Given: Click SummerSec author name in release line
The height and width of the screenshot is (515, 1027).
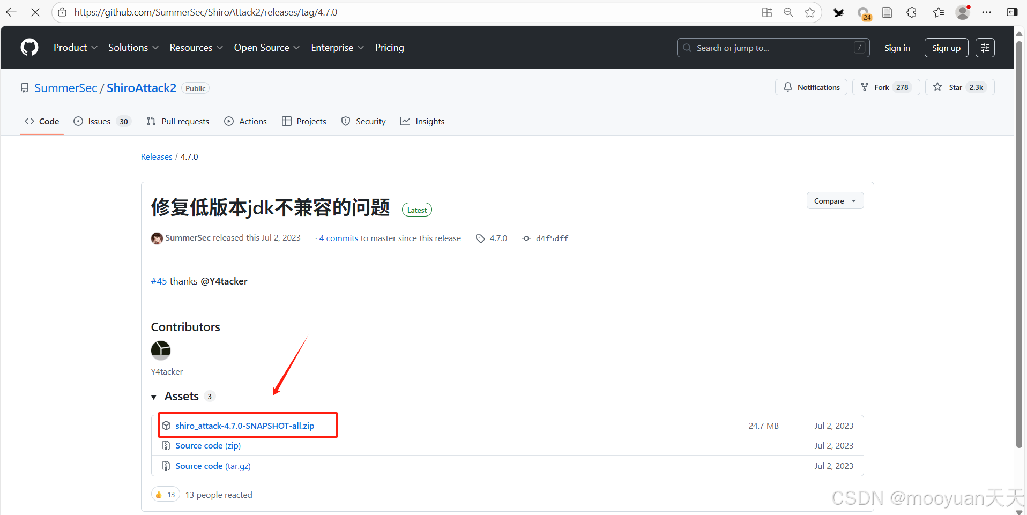Looking at the screenshot, I should [x=188, y=238].
